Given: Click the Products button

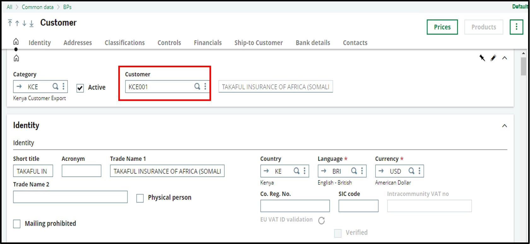Looking at the screenshot, I should tap(484, 27).
